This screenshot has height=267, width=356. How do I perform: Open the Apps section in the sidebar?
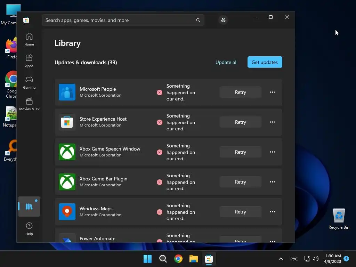29,61
